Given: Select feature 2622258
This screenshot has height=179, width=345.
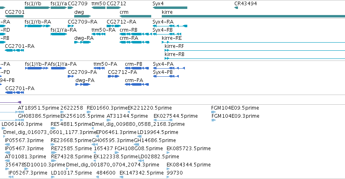Looking at the screenshot, I should tap(62, 112).
